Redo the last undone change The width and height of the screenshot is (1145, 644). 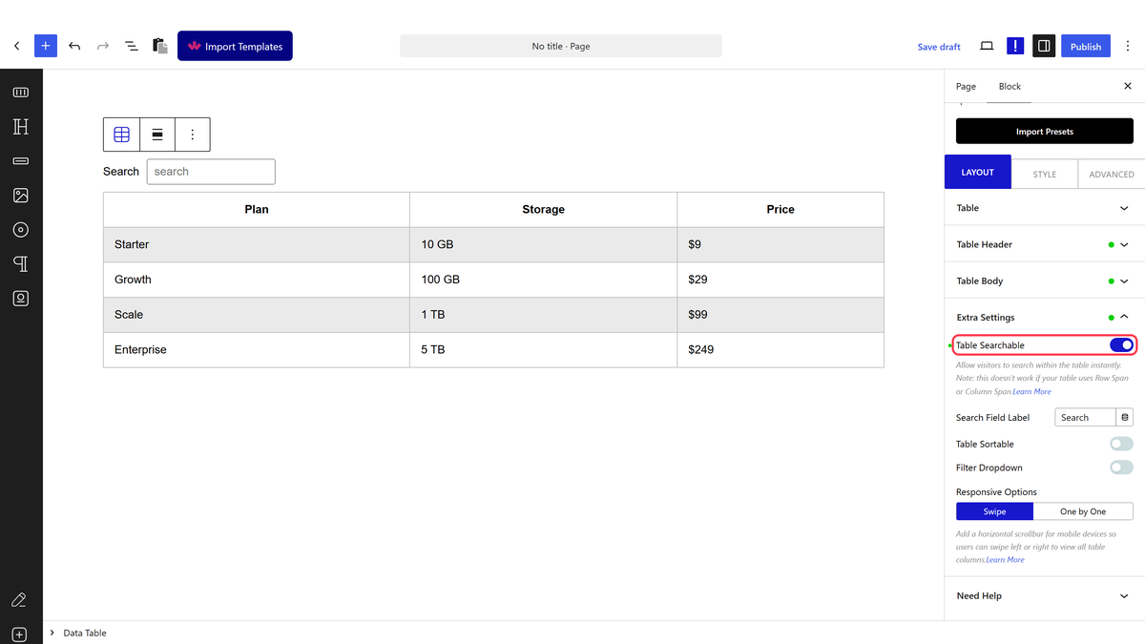coord(103,46)
